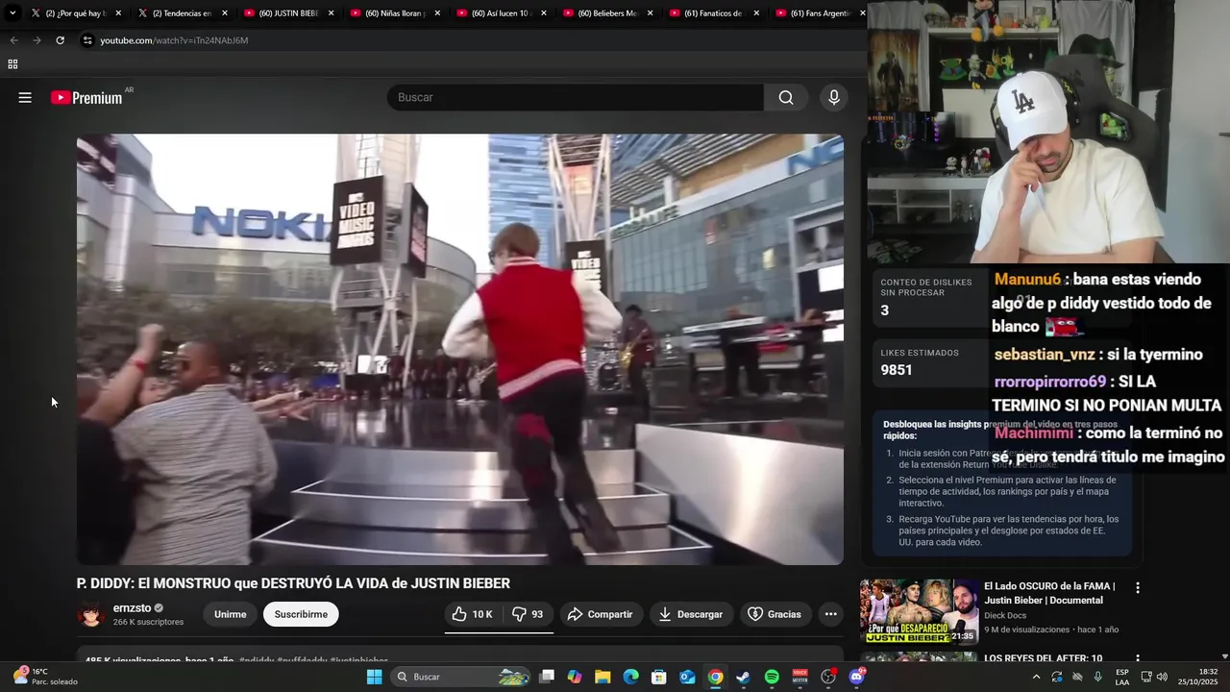Open options menu for 'LOS REYES DEL AFTER' video
This screenshot has width=1230, height=692.
tap(1138, 659)
